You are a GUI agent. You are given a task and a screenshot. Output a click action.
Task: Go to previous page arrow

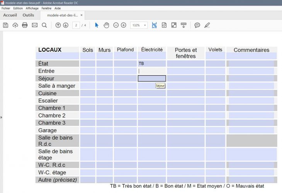tap(58, 25)
